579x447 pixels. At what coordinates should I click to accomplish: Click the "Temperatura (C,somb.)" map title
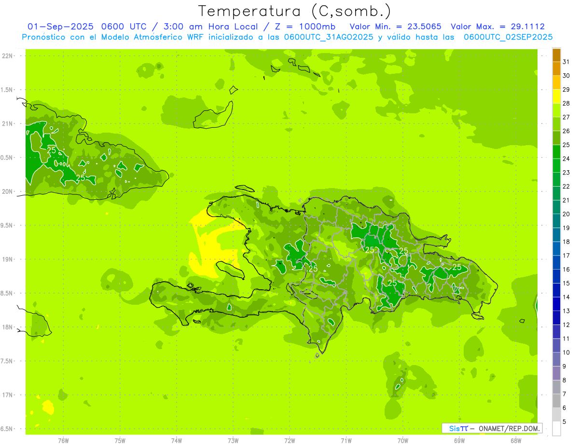pos(295,11)
